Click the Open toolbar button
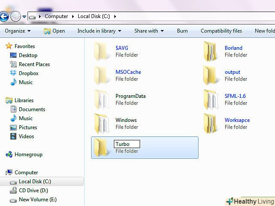This screenshot has width=275, height=206. pyautogui.click(x=54, y=31)
